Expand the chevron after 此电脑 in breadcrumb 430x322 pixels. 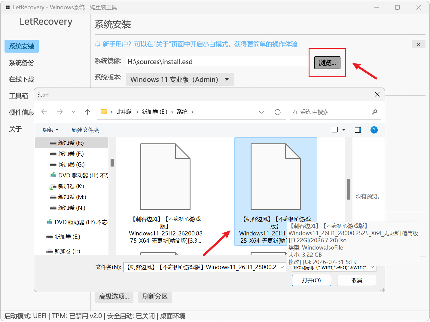click(x=137, y=112)
